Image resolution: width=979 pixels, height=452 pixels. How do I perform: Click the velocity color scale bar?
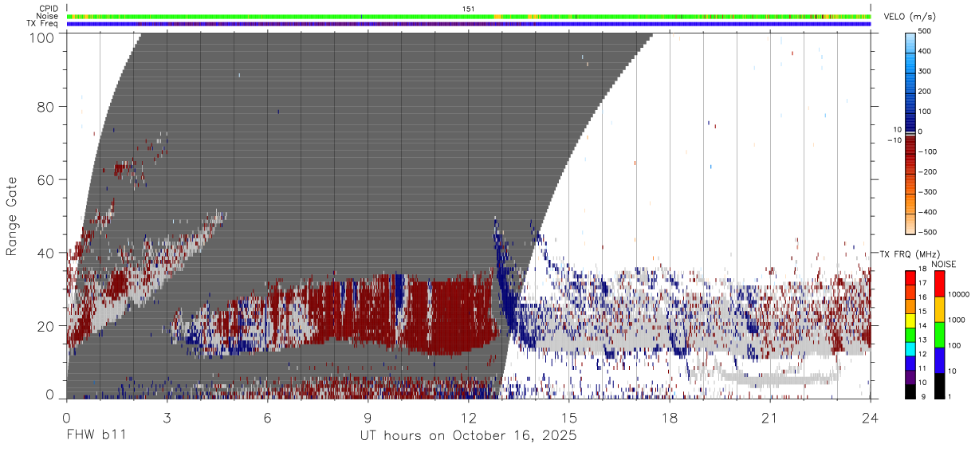point(911,132)
